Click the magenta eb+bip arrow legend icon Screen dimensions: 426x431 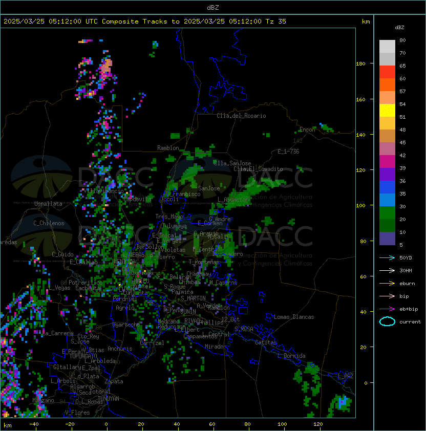point(387,309)
